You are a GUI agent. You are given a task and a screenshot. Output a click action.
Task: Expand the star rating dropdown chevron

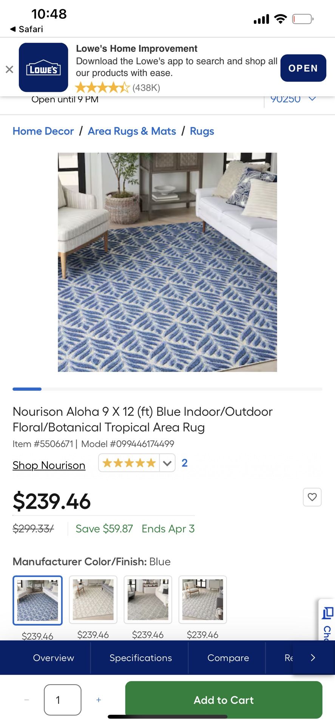point(167,463)
